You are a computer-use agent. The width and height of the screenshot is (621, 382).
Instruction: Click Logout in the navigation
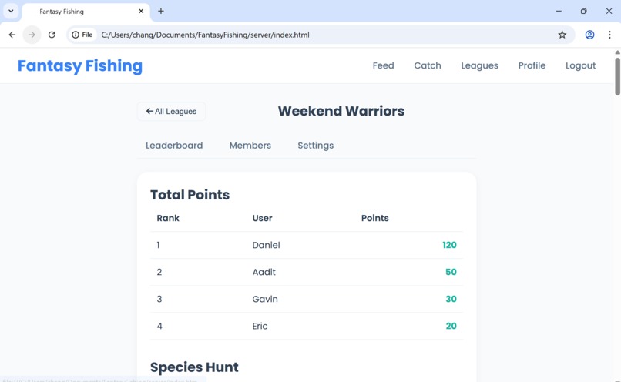[581, 65]
